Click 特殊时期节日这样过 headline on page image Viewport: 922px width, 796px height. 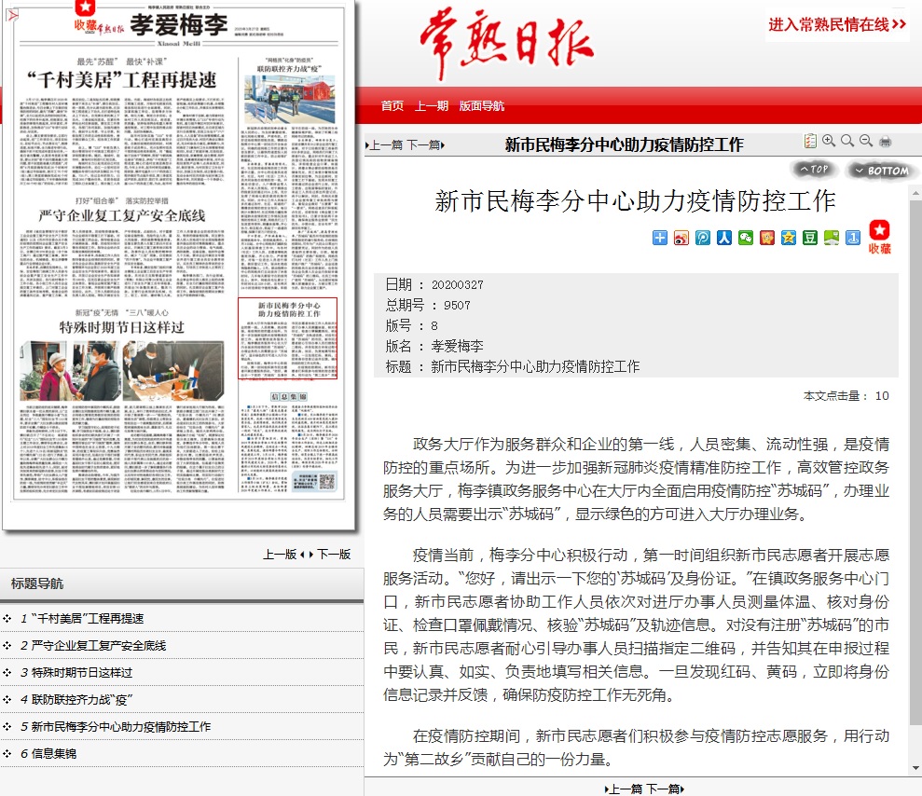click(122, 327)
